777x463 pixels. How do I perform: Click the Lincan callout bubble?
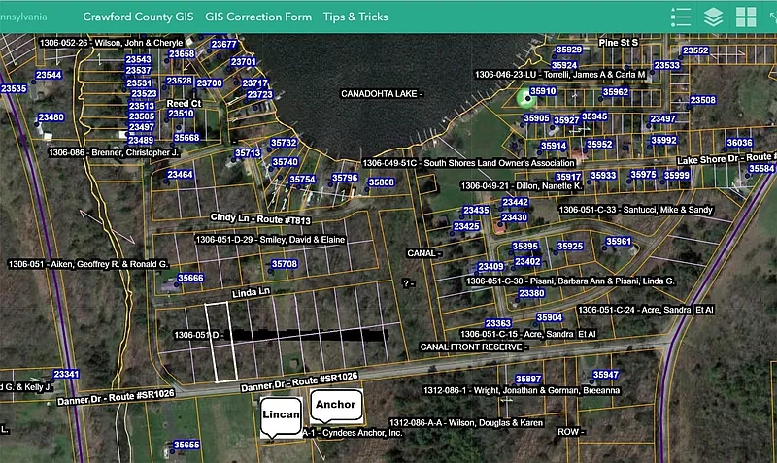pyautogui.click(x=281, y=414)
